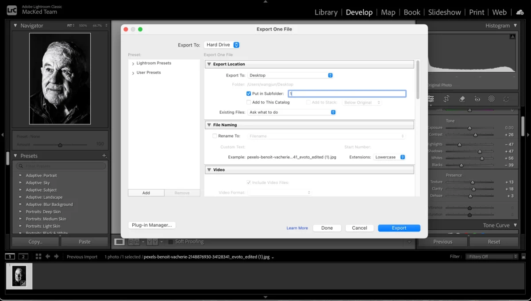Open grid view from the filmstrip toolbar
Screen dimensions: 531x301
coord(38,256)
